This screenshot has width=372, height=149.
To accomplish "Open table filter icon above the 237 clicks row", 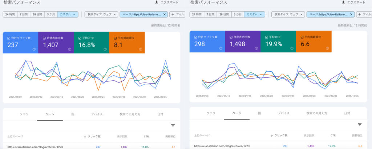I will (x=173, y=125).
